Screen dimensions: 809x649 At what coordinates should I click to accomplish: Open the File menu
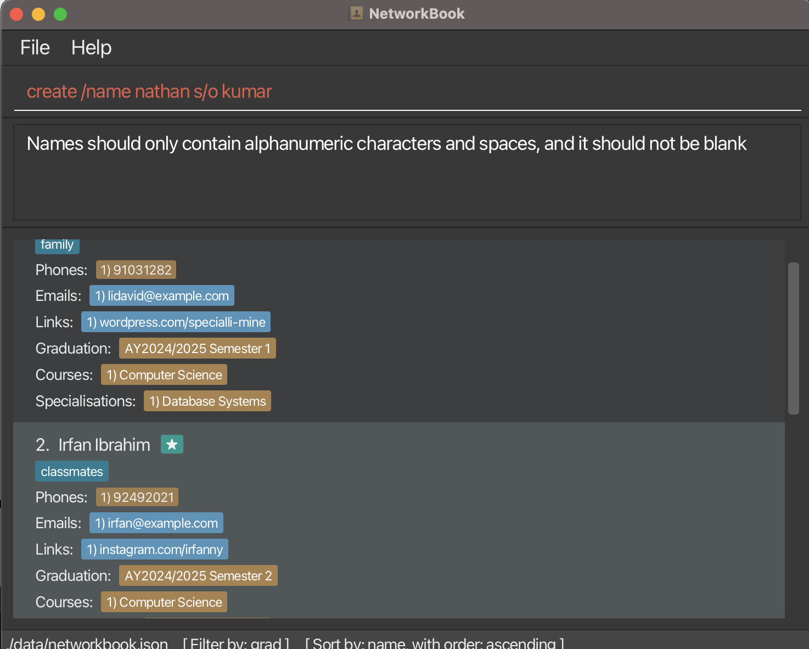pos(35,48)
